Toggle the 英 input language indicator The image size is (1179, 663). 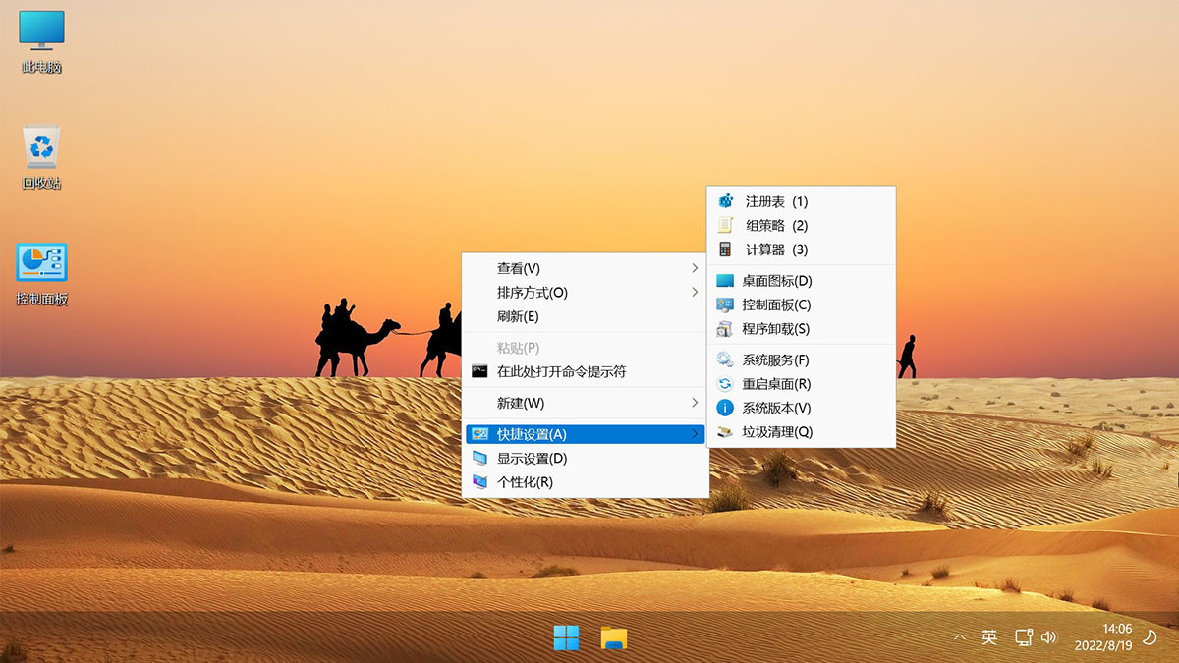click(989, 637)
